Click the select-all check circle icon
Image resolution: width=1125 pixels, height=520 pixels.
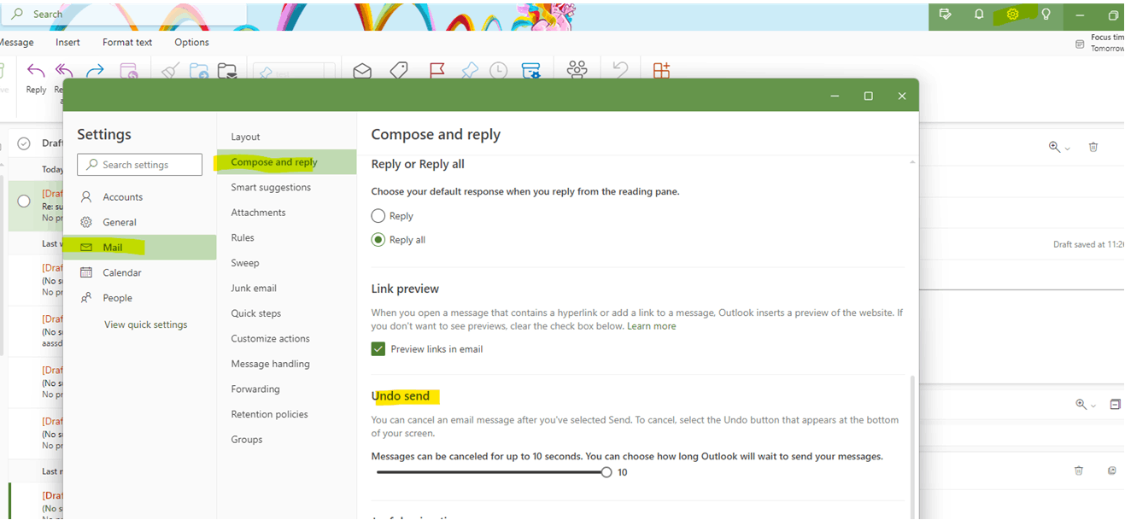[24, 143]
